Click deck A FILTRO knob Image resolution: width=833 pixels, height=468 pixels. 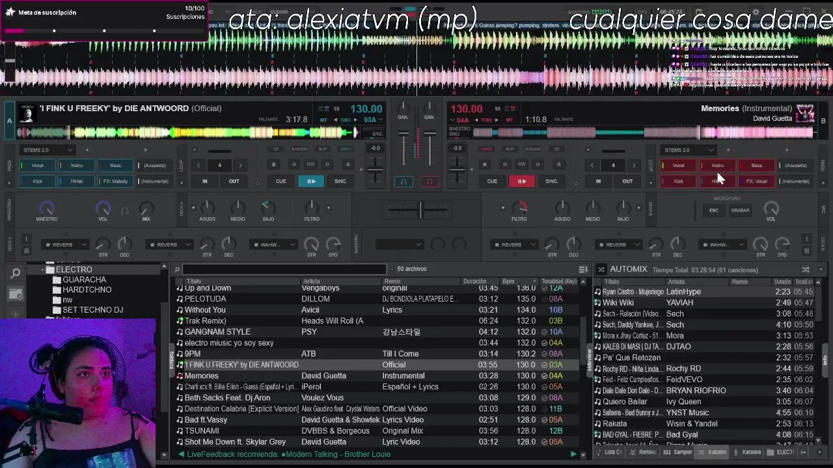tap(312, 208)
